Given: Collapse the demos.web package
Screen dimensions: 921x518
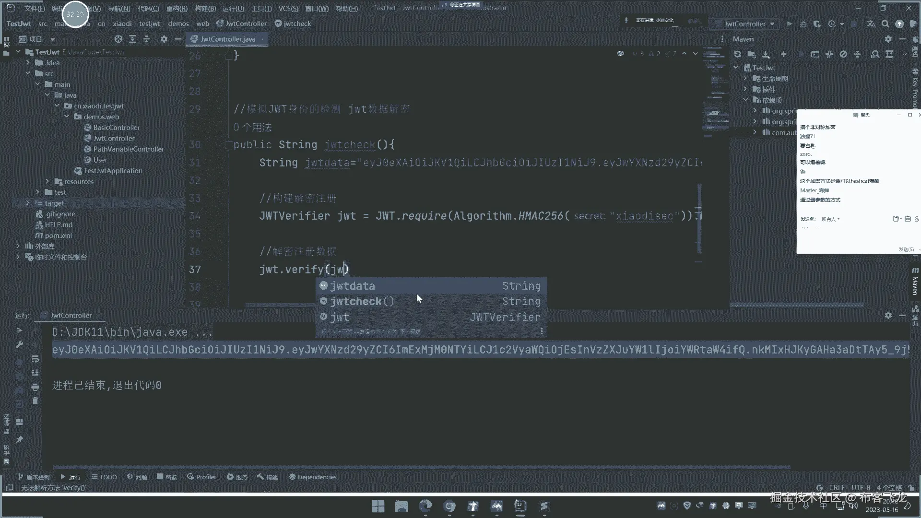Looking at the screenshot, I should pyautogui.click(x=67, y=117).
